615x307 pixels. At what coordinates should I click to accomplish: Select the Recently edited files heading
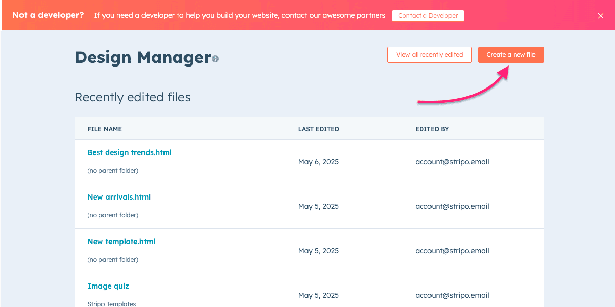133,97
